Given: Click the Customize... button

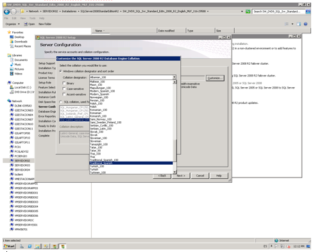Looking at the screenshot, I should coord(215,78).
